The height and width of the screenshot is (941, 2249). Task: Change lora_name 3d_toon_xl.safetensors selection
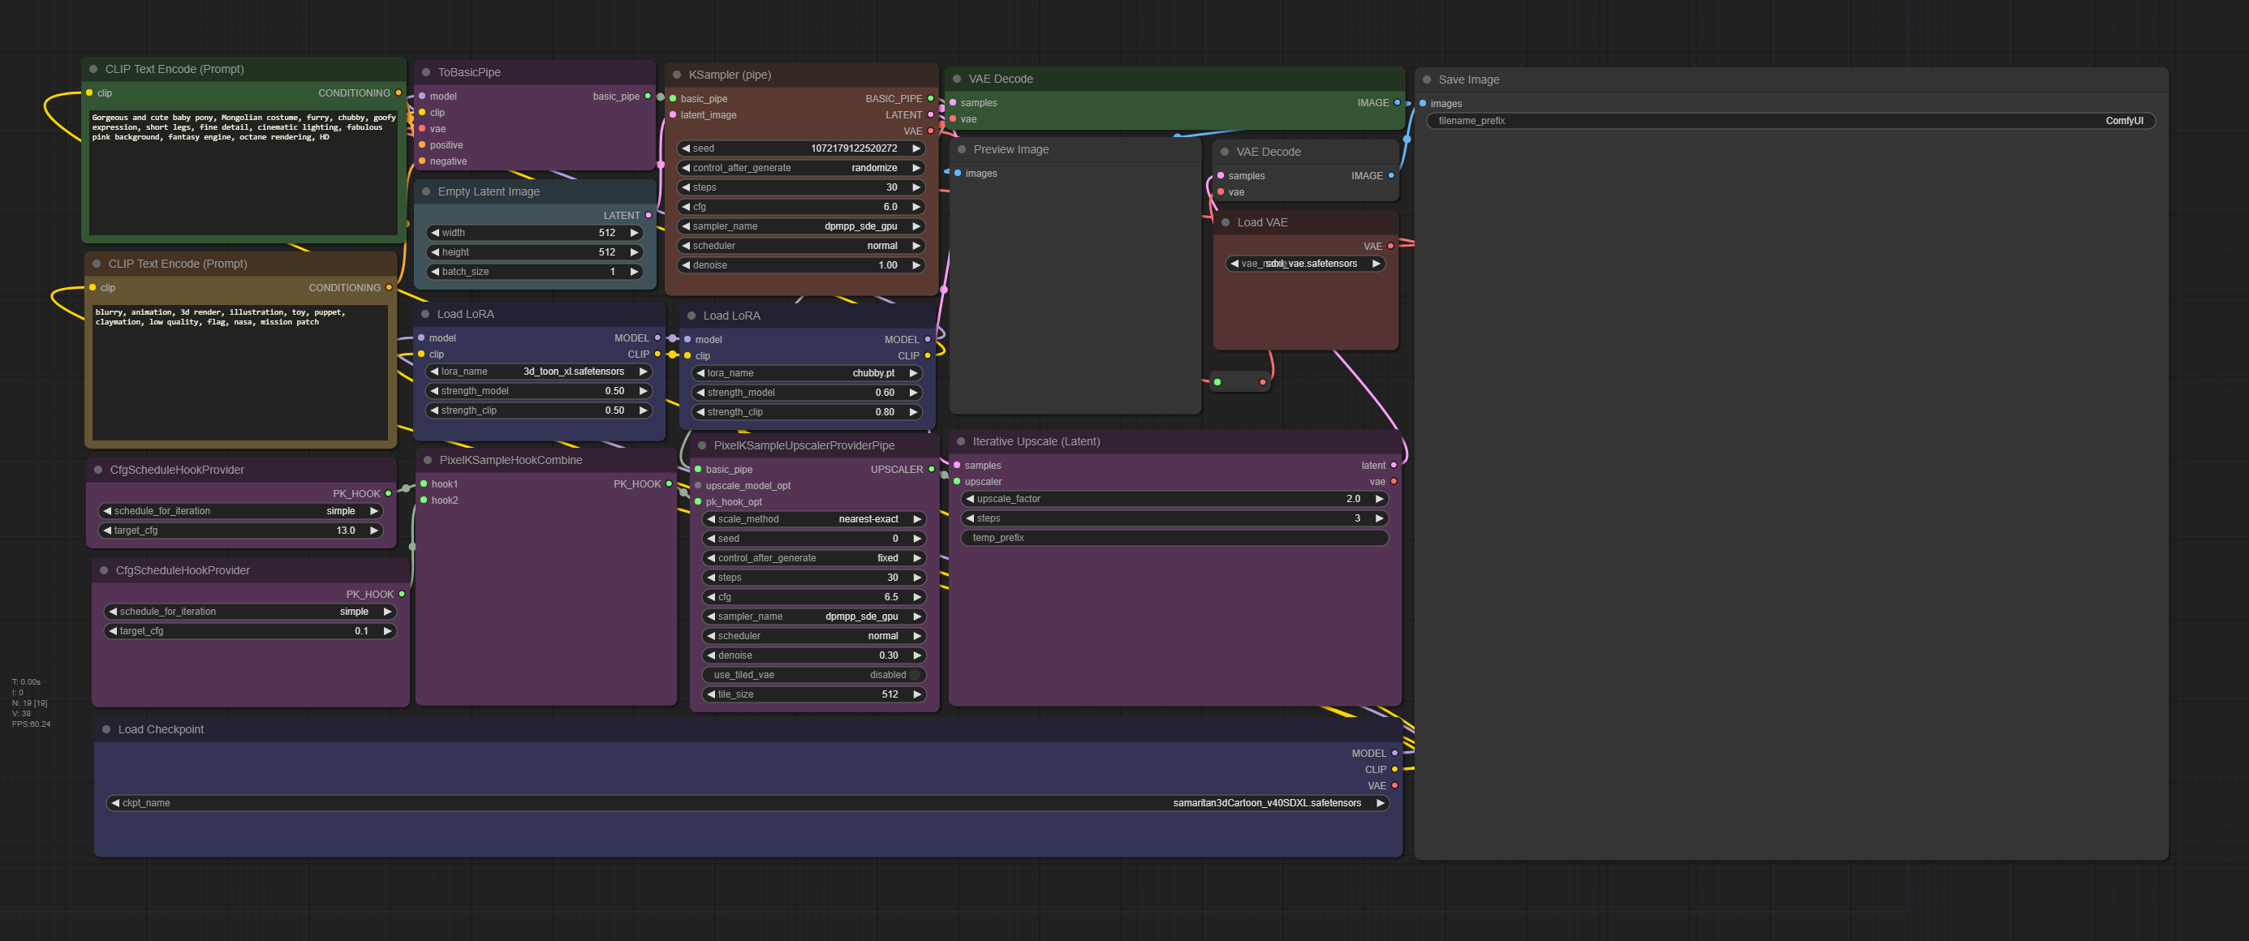(x=538, y=372)
